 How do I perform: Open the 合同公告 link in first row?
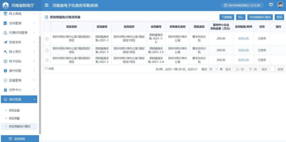243,39
